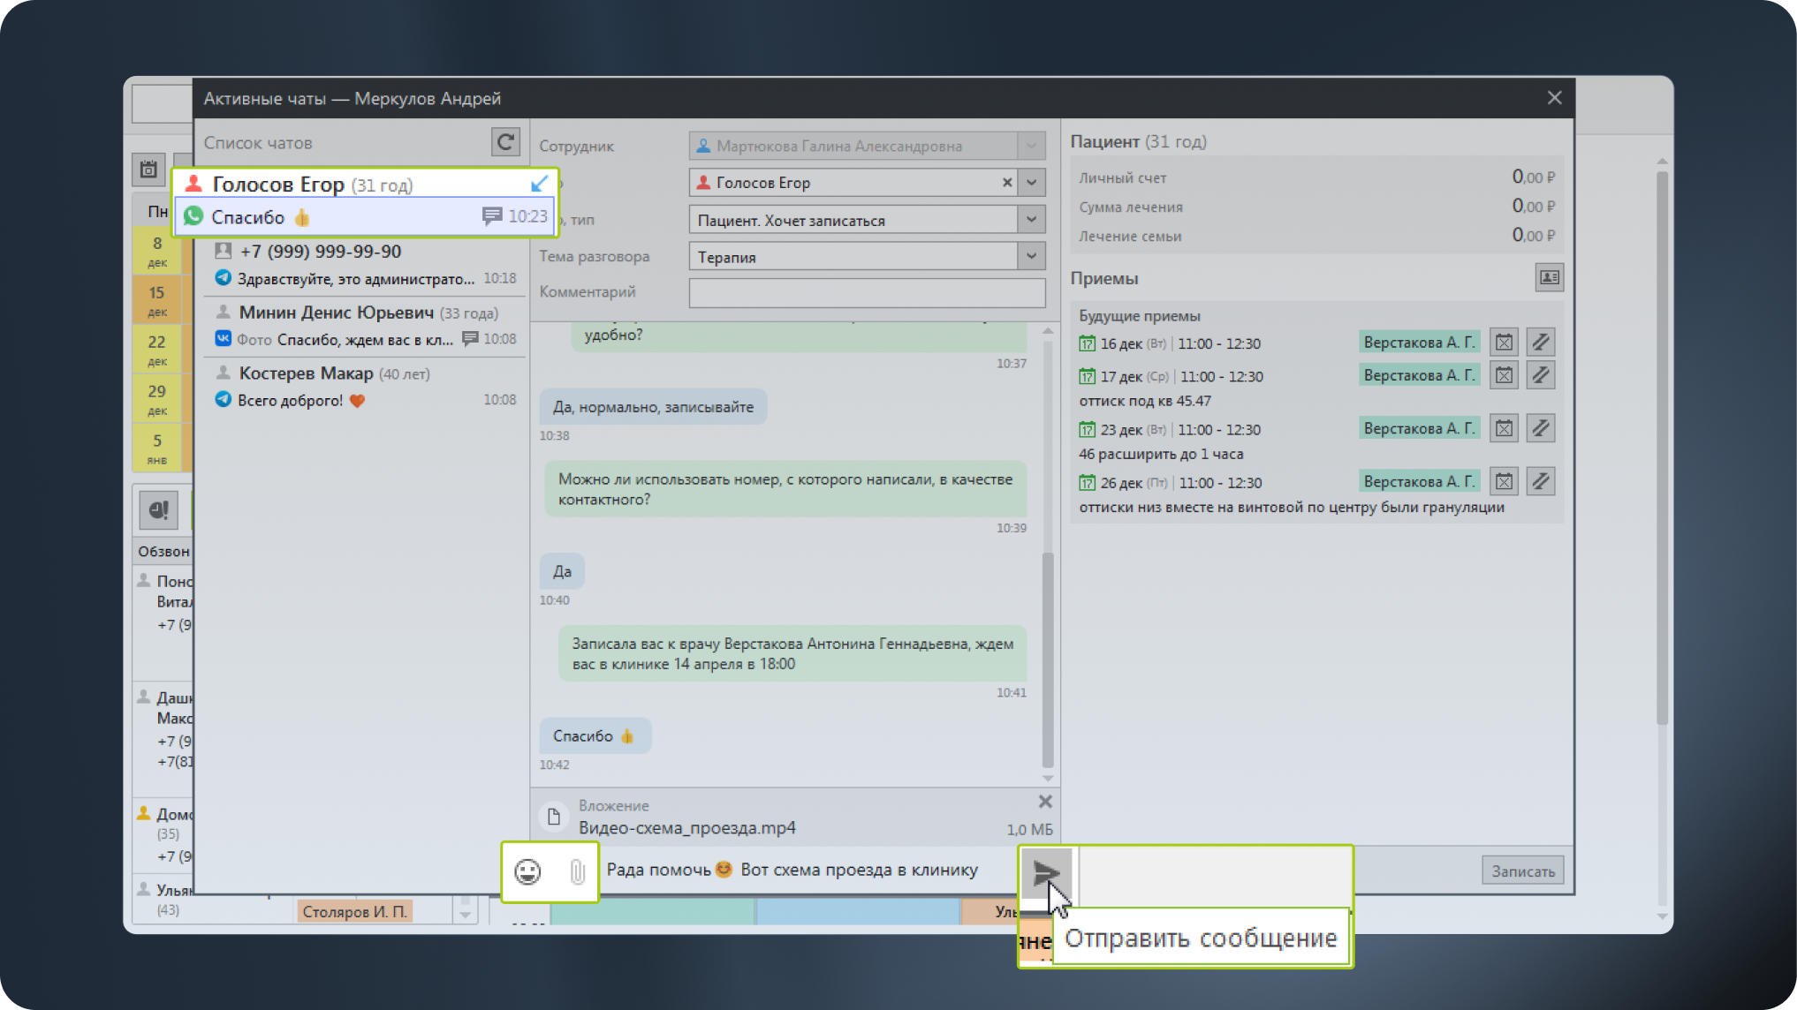Open the emoji picker
The height and width of the screenshot is (1010, 1797).
527,871
